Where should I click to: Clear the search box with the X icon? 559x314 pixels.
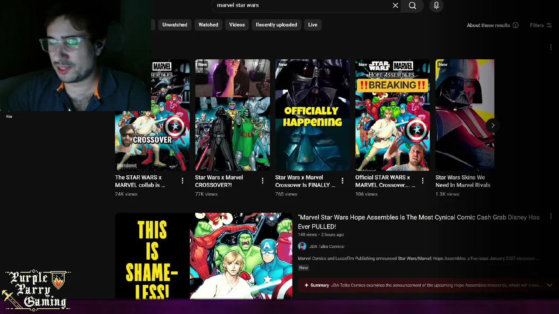395,5
